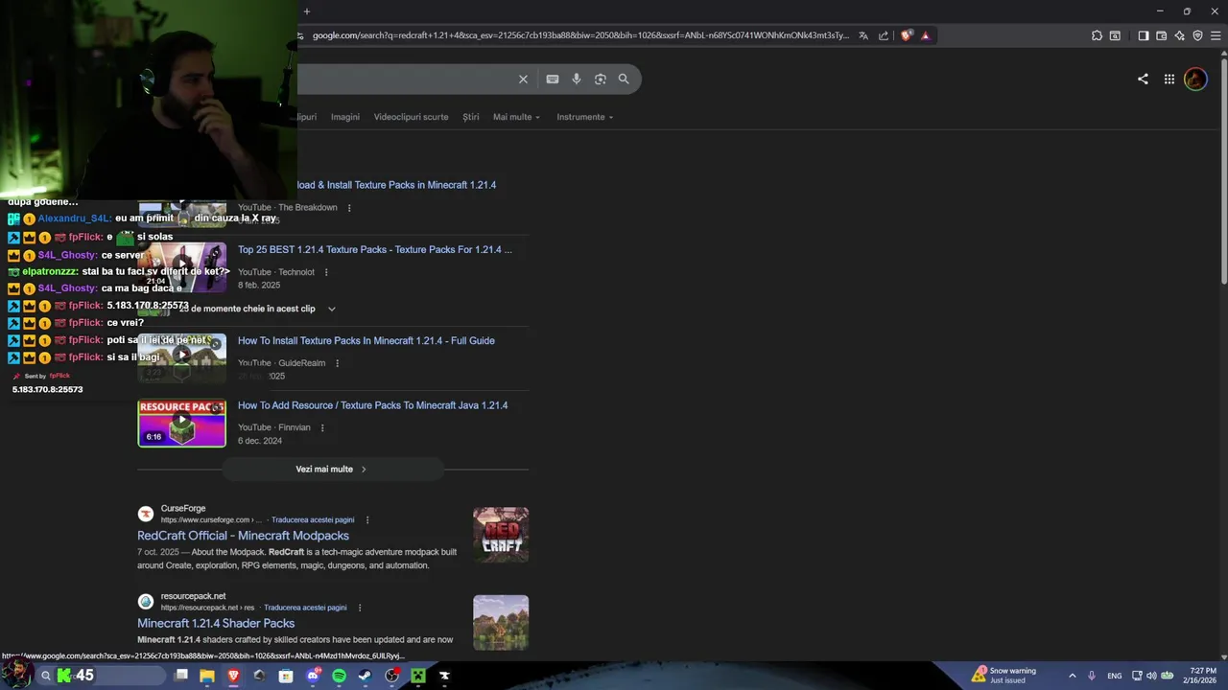Open Minecraft 1.21.4 Shader Packs result

tap(216, 624)
